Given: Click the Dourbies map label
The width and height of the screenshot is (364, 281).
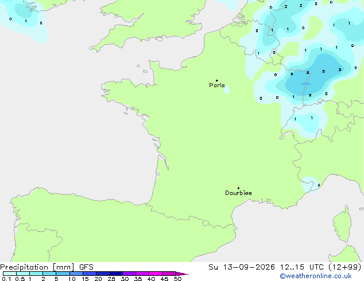Looking at the screenshot, I should tap(238, 193).
